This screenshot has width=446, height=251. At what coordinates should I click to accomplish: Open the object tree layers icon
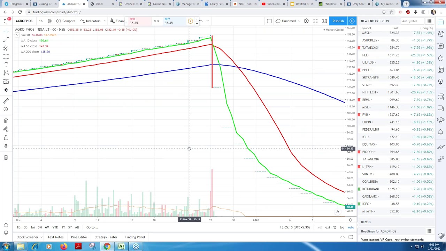point(6,233)
